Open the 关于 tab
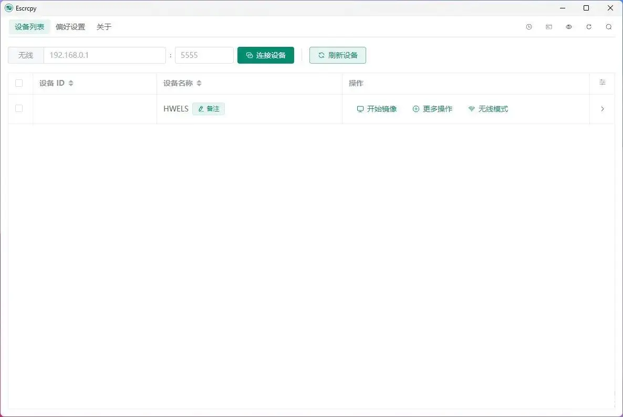Screen dimensions: 623x417 (103, 27)
